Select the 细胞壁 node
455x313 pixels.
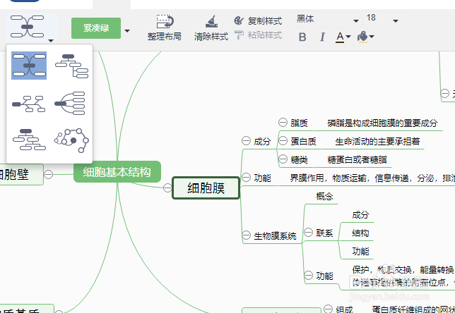pos(21,175)
